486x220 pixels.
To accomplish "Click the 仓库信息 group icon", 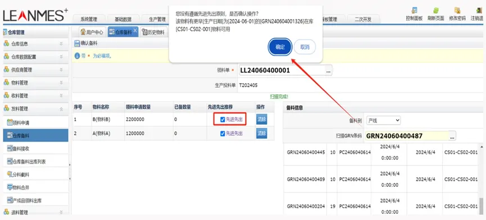I will coord(6,44).
